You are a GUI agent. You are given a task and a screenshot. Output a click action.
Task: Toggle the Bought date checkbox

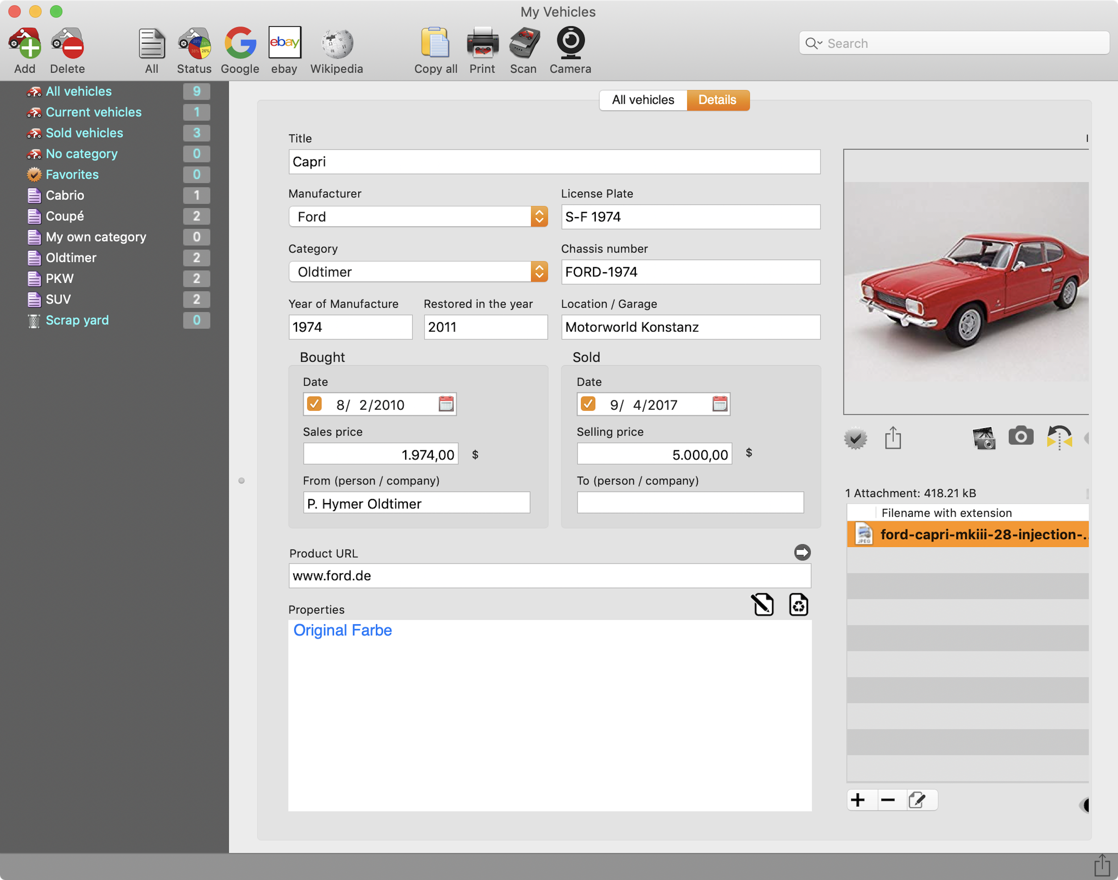[x=314, y=403]
